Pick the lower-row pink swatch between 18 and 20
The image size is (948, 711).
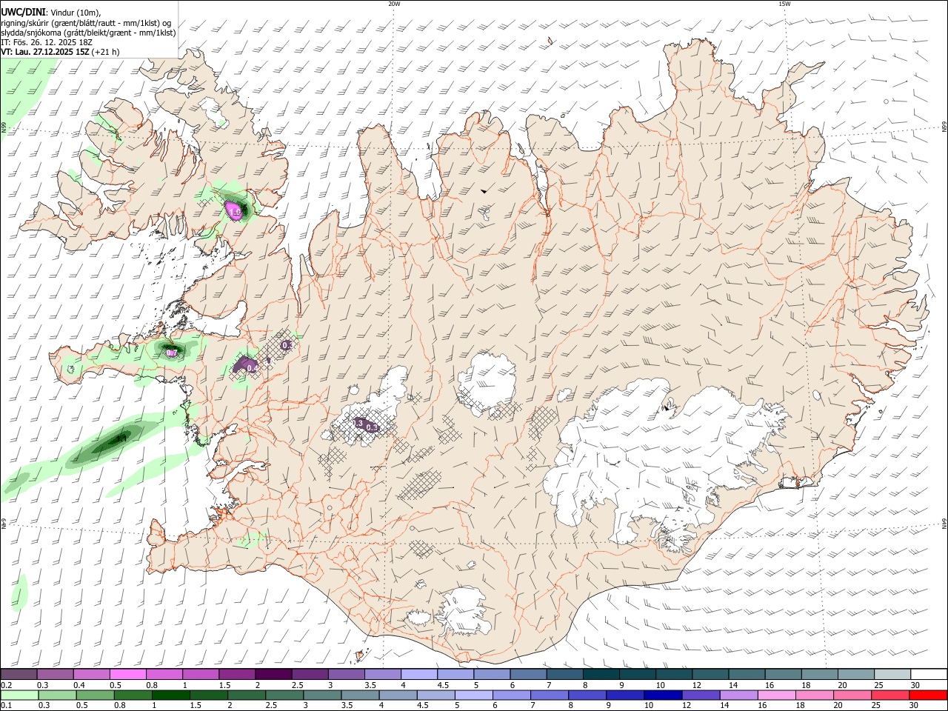tap(815, 695)
